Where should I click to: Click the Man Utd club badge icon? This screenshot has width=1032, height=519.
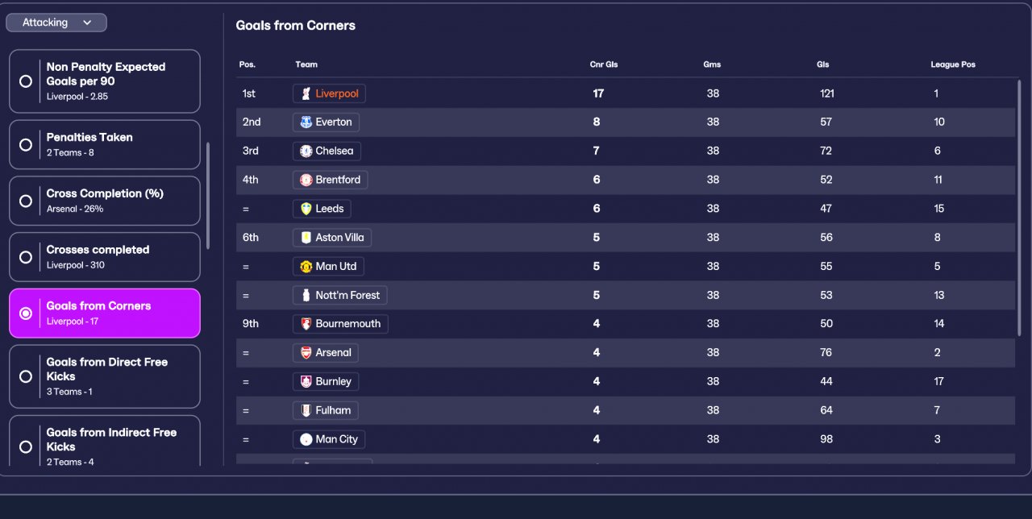(x=306, y=267)
